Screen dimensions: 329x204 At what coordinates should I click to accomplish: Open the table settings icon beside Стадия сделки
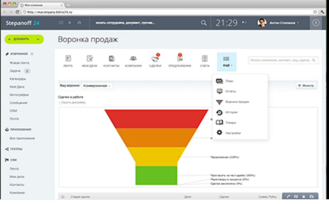[x=63, y=197]
